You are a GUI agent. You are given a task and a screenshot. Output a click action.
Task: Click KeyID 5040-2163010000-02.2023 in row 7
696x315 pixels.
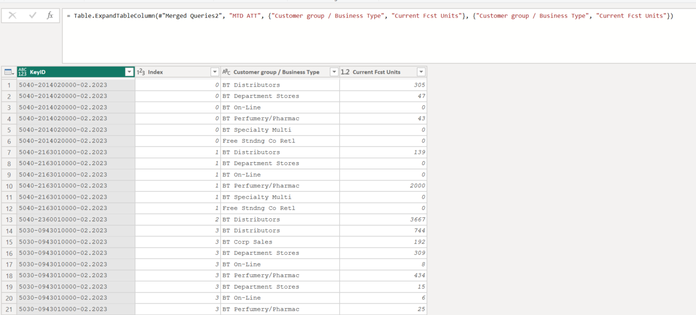pyautogui.click(x=63, y=152)
